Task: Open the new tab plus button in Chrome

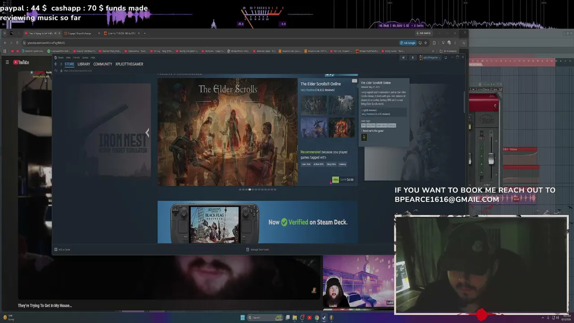Action: tap(144, 33)
